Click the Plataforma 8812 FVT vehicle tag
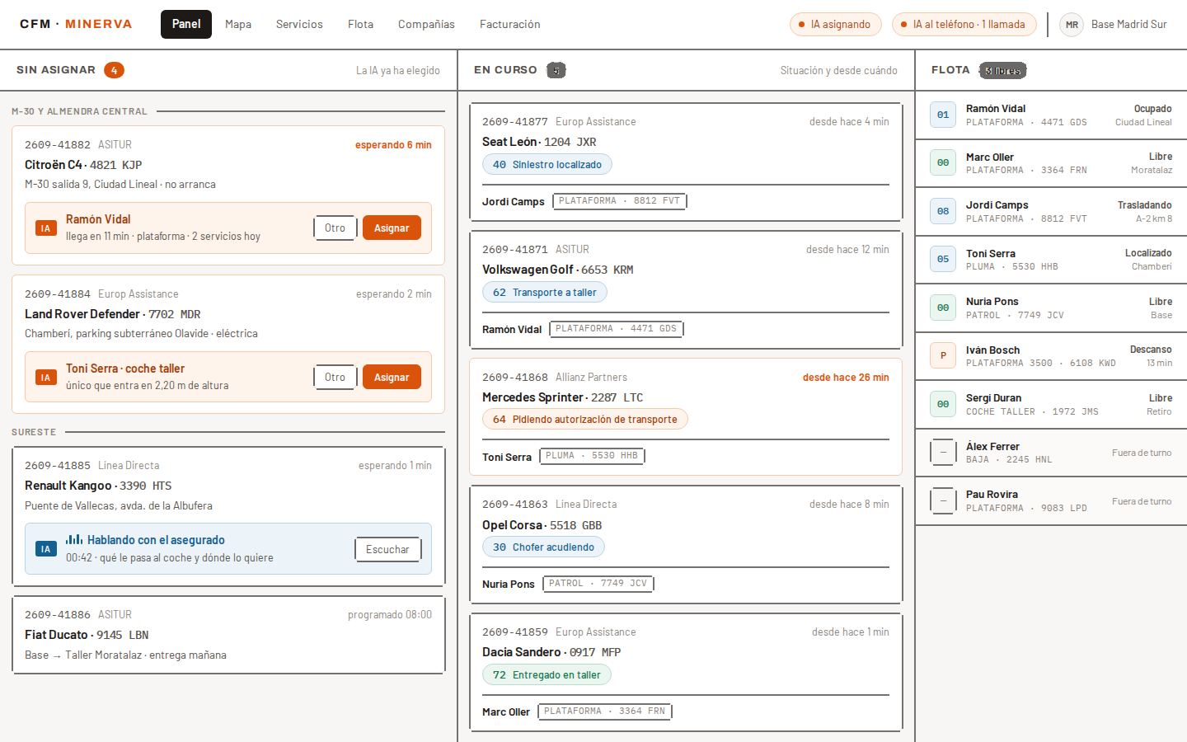 pos(620,200)
